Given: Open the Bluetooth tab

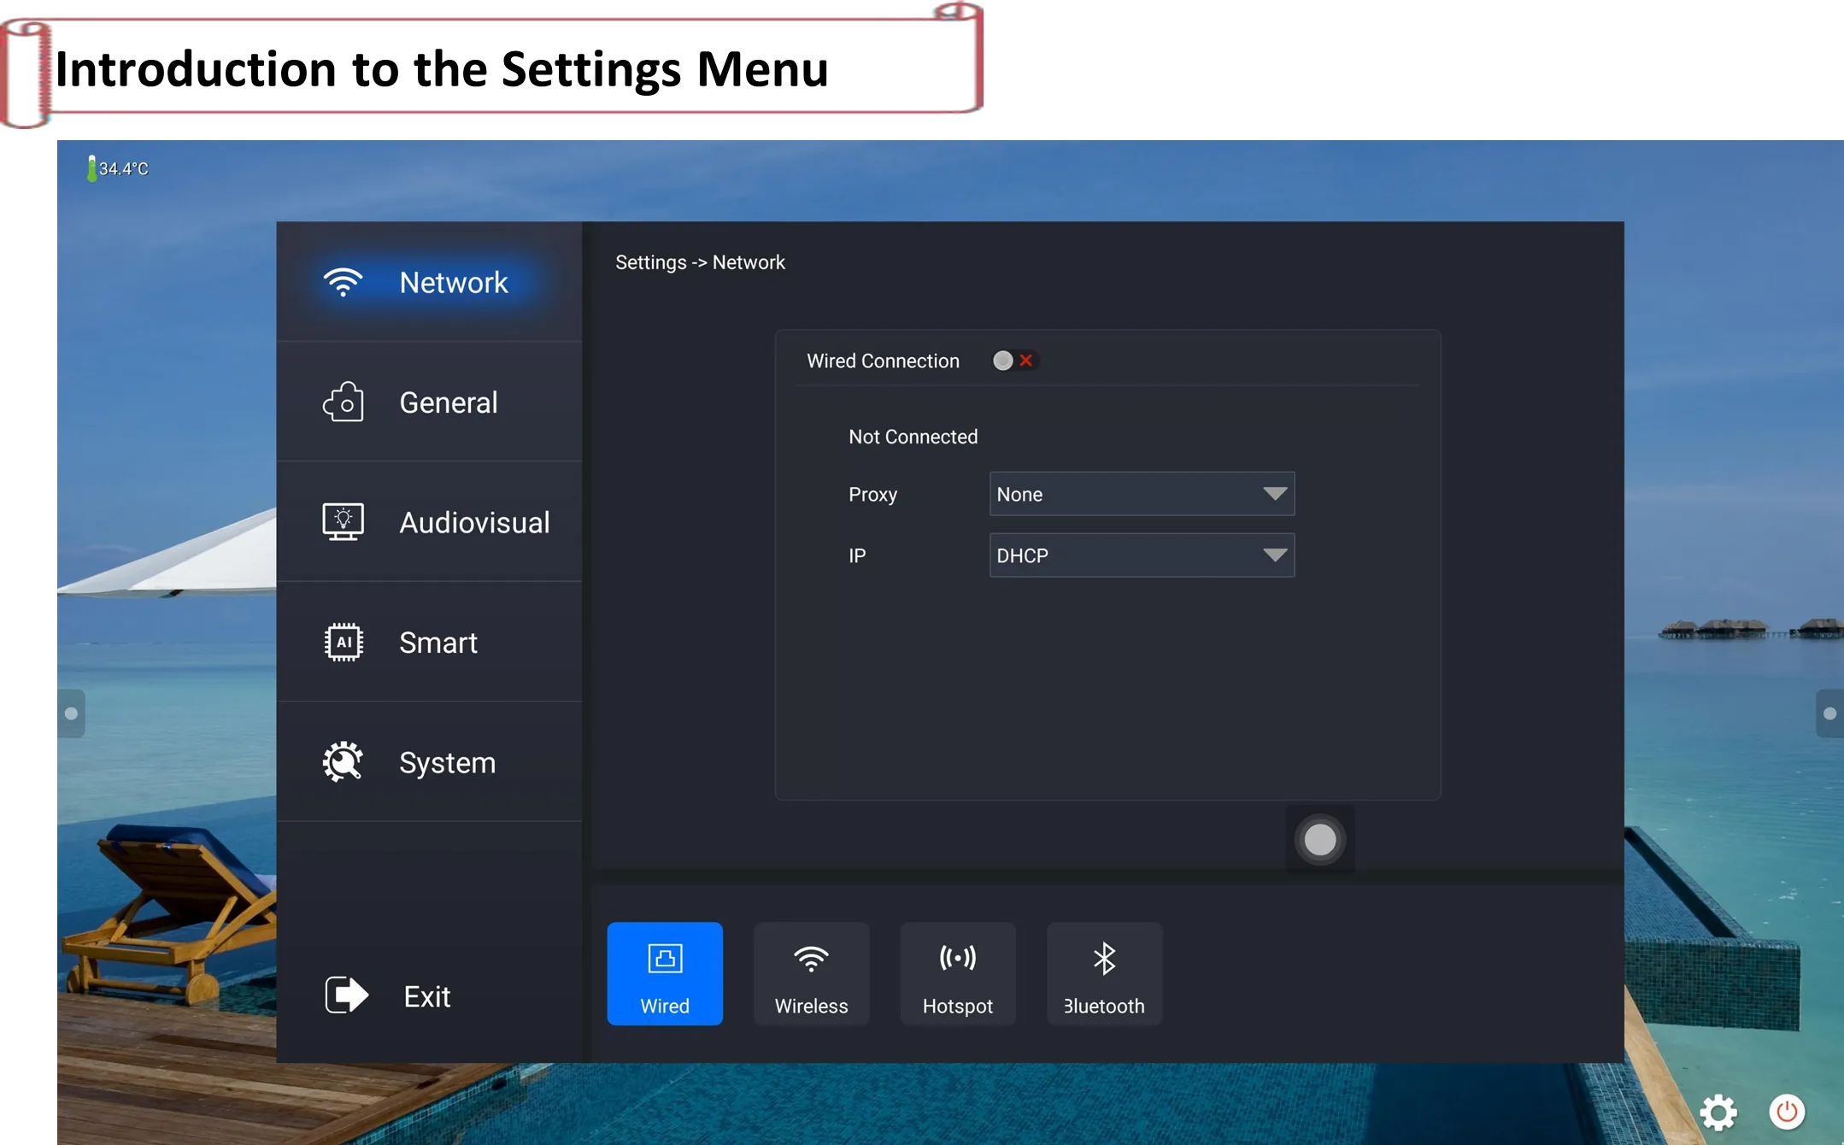Looking at the screenshot, I should click(1104, 973).
